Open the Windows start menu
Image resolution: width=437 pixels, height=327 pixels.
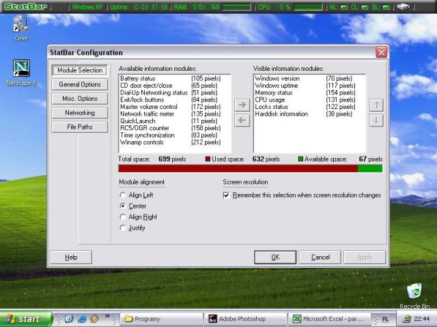[26, 319]
